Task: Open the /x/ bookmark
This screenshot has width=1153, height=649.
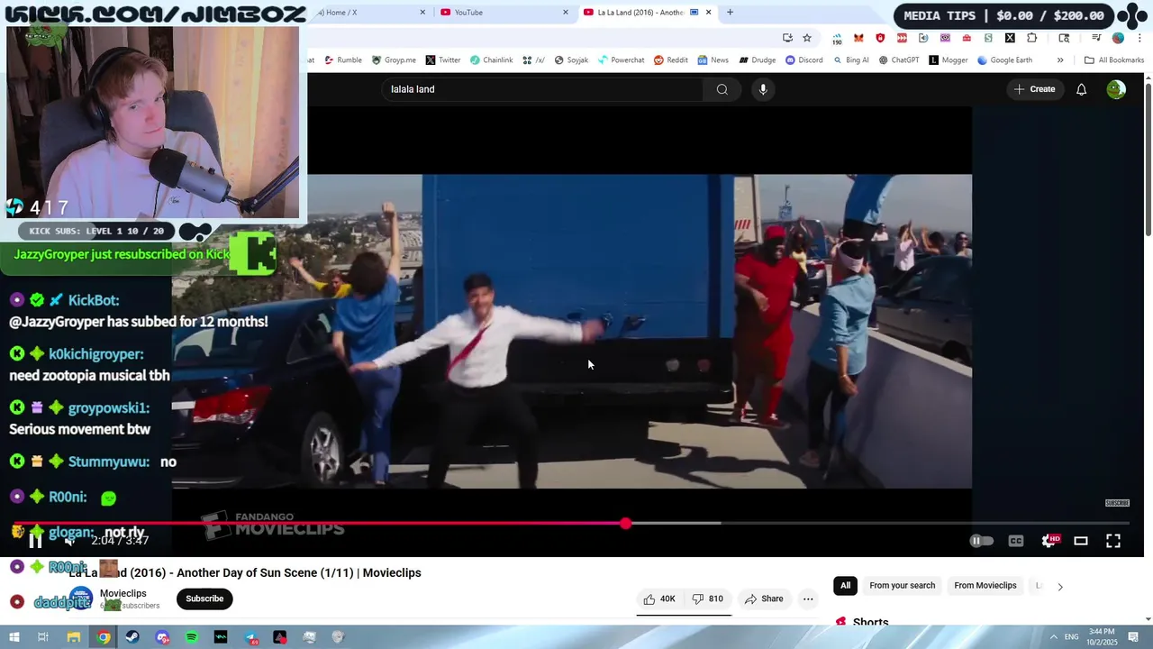Action: point(533,60)
